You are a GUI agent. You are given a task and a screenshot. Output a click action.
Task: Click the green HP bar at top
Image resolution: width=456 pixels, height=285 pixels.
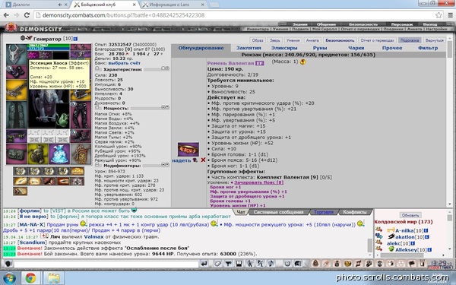pyautogui.click(x=49, y=46)
